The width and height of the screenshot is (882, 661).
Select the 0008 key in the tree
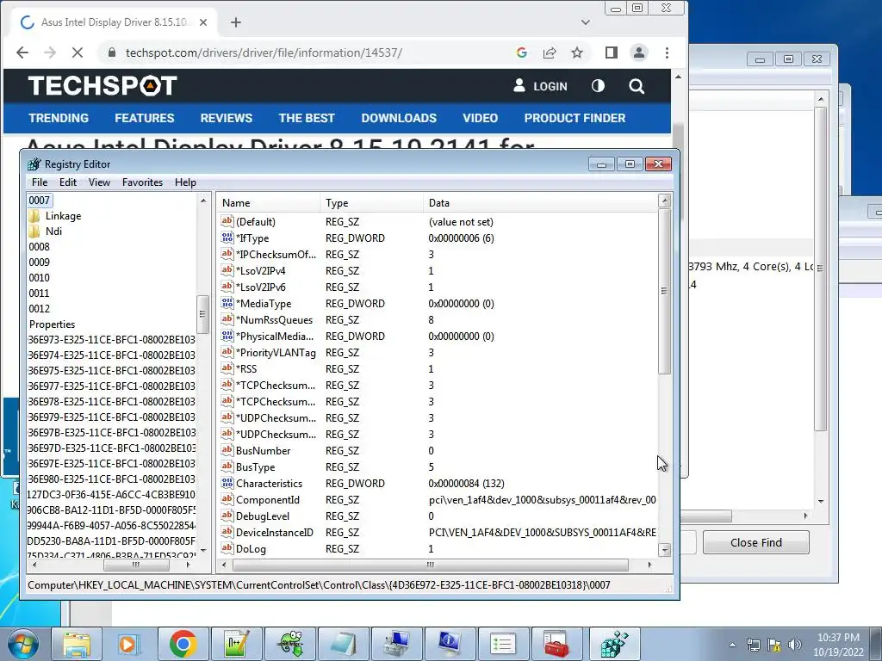pos(40,247)
